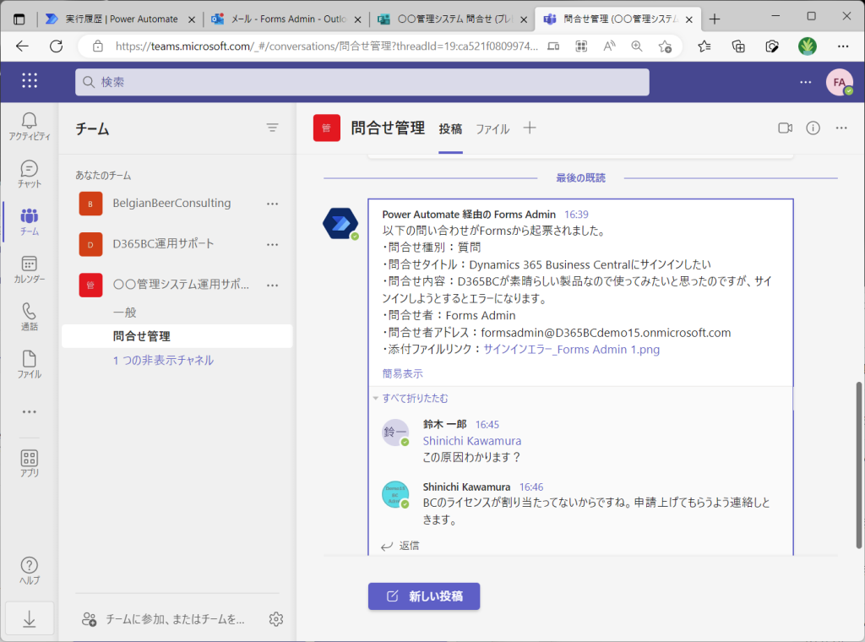Select 問合せ管理 channel in list
This screenshot has width=865, height=642.
click(x=177, y=336)
